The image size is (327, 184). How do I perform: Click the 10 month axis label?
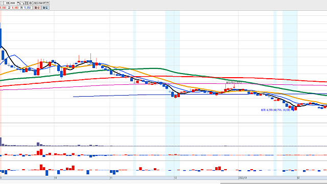point(56,178)
